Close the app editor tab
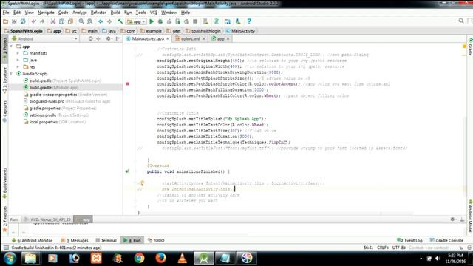The height and width of the screenshot is (266, 473). pos(228,39)
